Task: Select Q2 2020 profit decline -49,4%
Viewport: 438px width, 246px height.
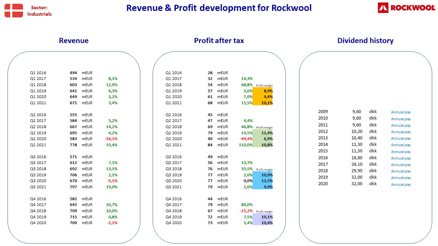Action: pyautogui.click(x=246, y=139)
